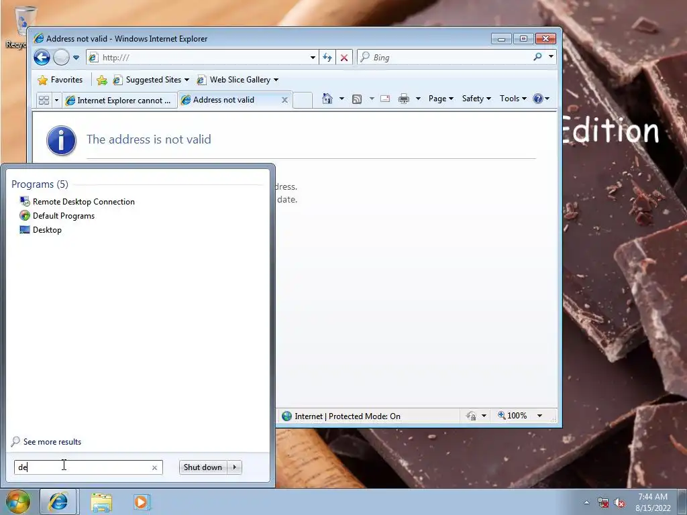Viewport: 687px width, 515px height.
Task: Click the Quick Tabs grid icon
Action: pos(44,101)
